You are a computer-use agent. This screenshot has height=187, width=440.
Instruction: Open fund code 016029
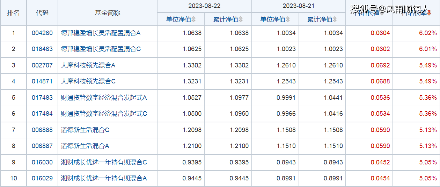click(42, 178)
